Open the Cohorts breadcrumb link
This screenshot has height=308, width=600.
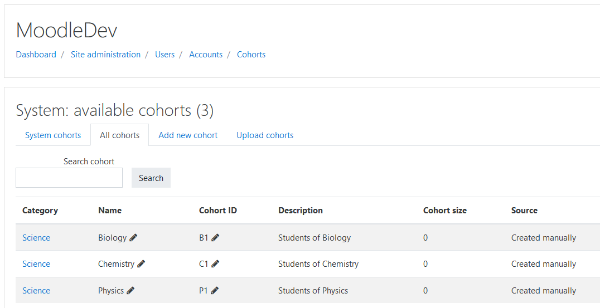[x=251, y=55]
